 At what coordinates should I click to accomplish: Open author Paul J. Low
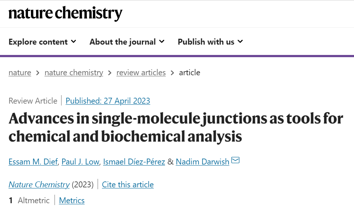80,162
